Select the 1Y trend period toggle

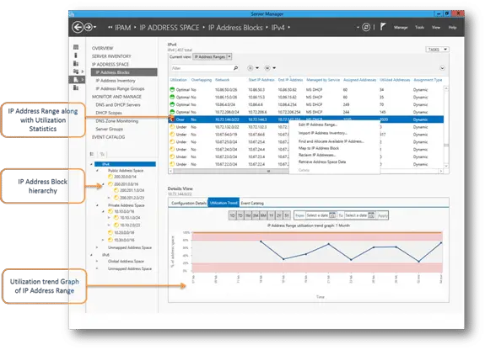click(x=272, y=215)
